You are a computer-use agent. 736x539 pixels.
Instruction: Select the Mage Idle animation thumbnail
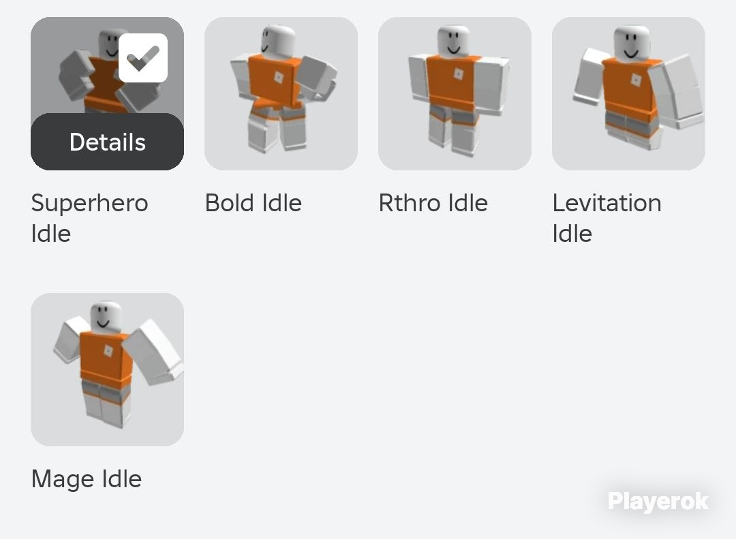coord(108,369)
